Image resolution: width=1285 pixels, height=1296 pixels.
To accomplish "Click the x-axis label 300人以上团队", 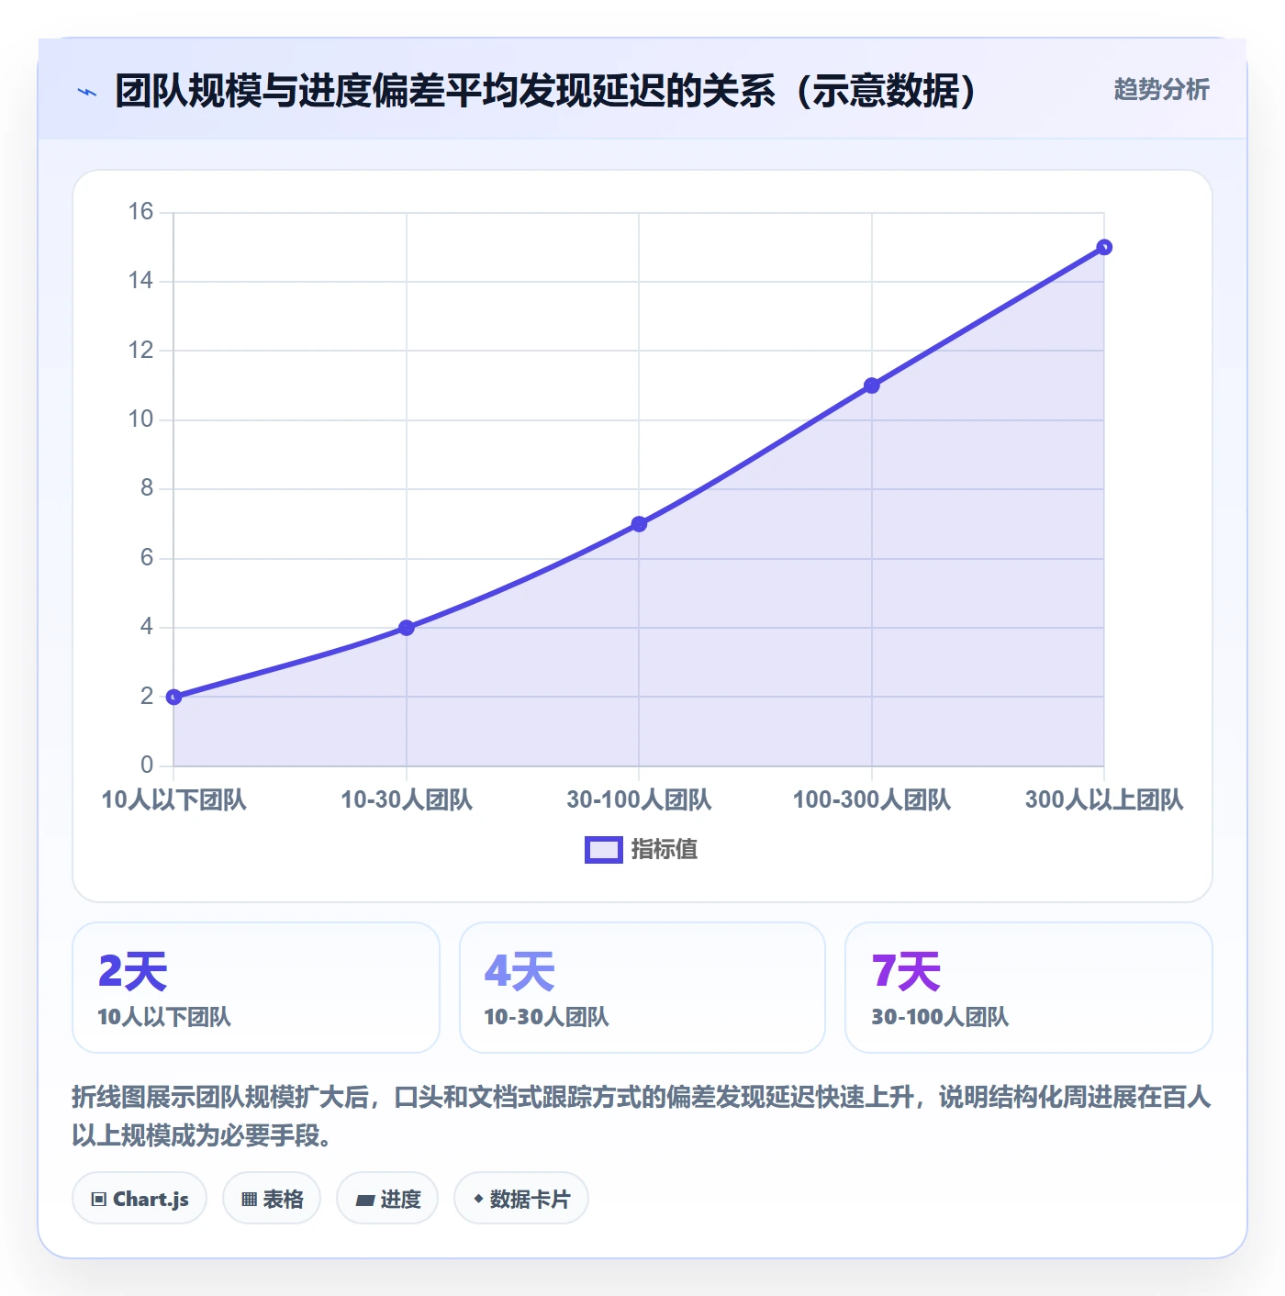I will 1104,799.
